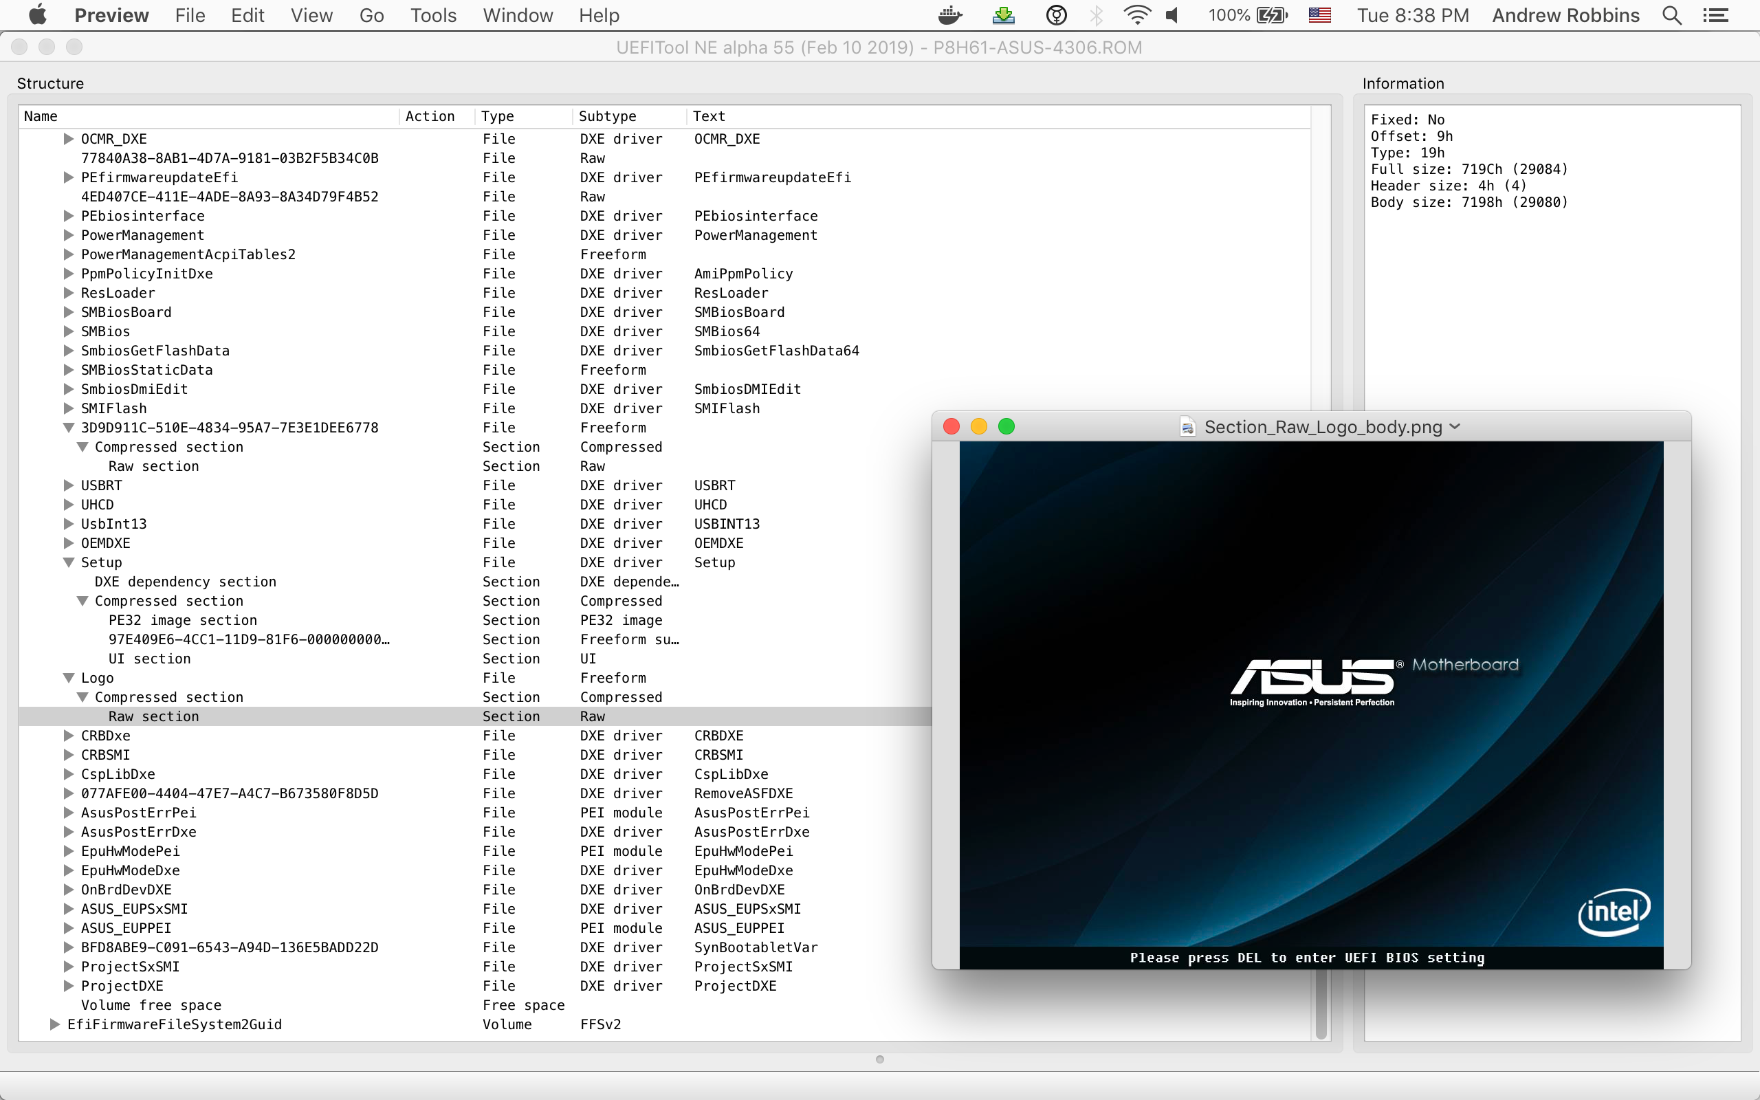Click the splitter dot below the panels
This screenshot has height=1100, width=1760.
[x=880, y=1059]
